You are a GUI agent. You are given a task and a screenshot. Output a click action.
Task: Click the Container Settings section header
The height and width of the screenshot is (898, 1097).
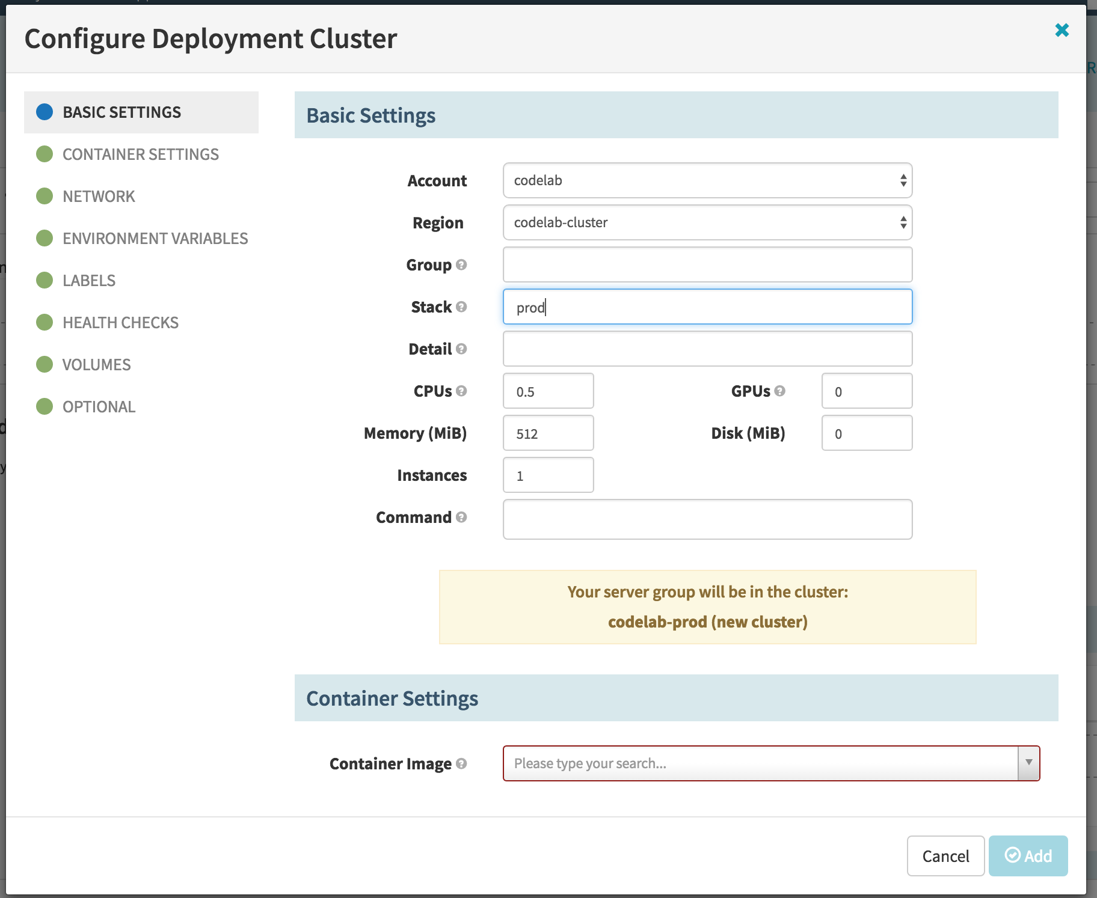pyautogui.click(x=677, y=698)
